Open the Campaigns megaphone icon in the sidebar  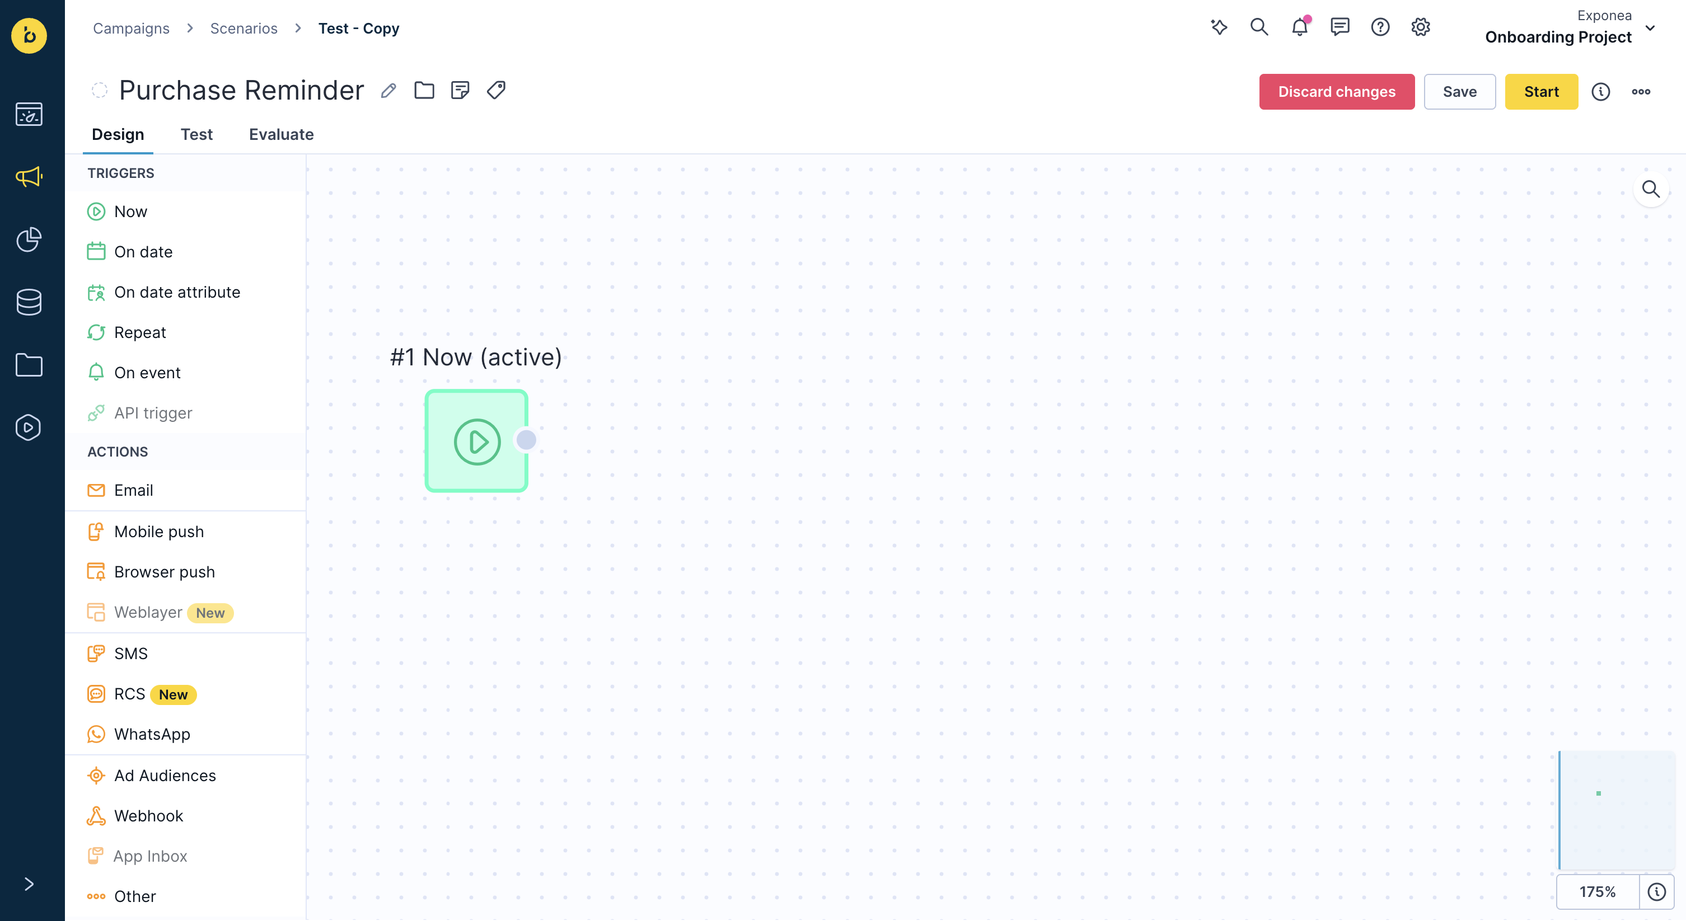click(x=29, y=177)
